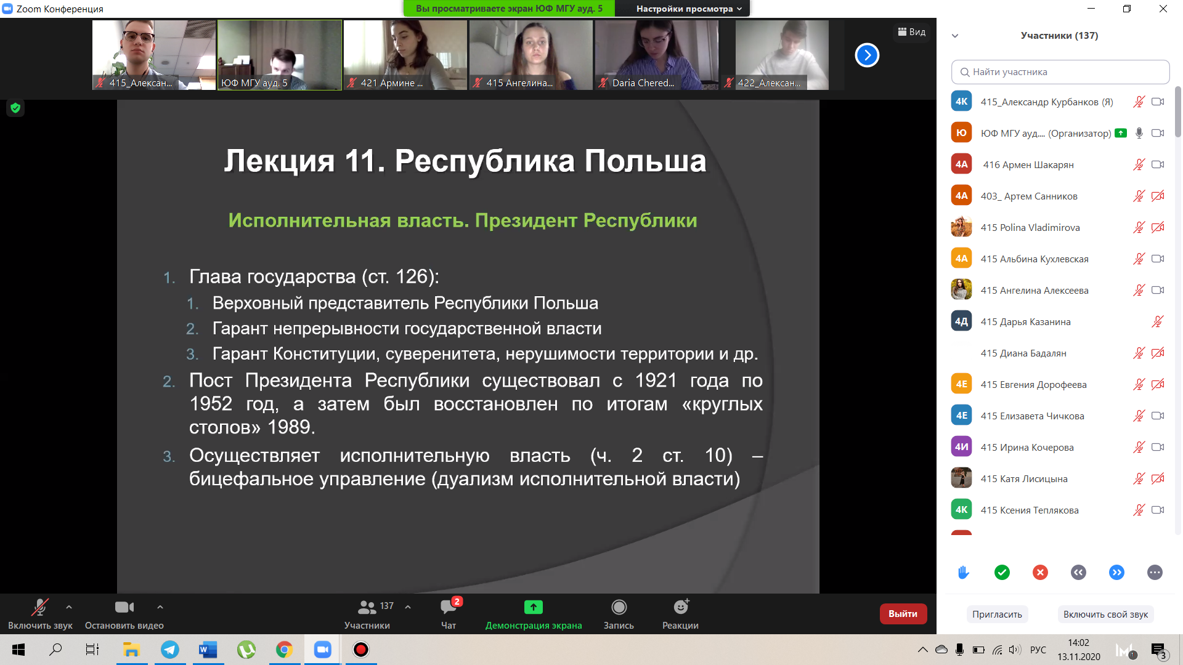The image size is (1183, 665).
Task: Click the Запись record button
Action: click(619, 614)
